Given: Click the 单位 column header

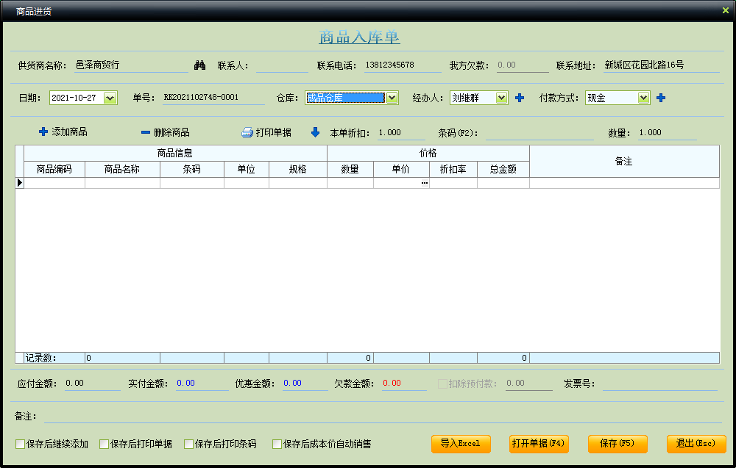Looking at the screenshot, I should [247, 169].
